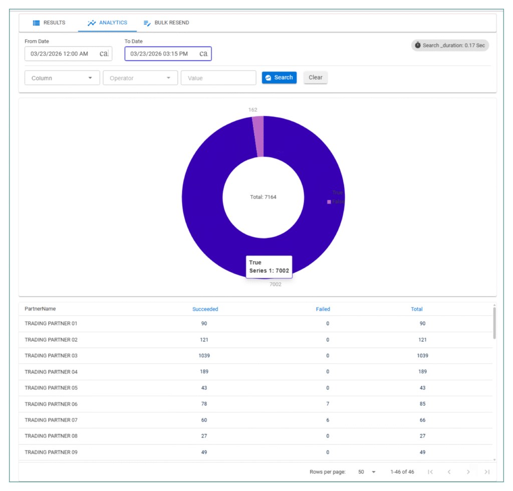Screen dimensions: 513x491
Task: Select row TRADING PARTNER 02
Action: 256,340
